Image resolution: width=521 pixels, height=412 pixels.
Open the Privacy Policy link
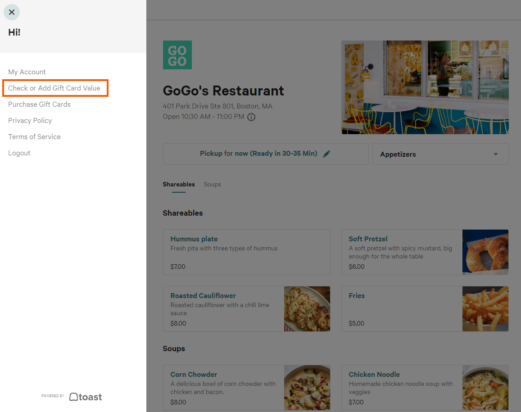click(x=30, y=121)
